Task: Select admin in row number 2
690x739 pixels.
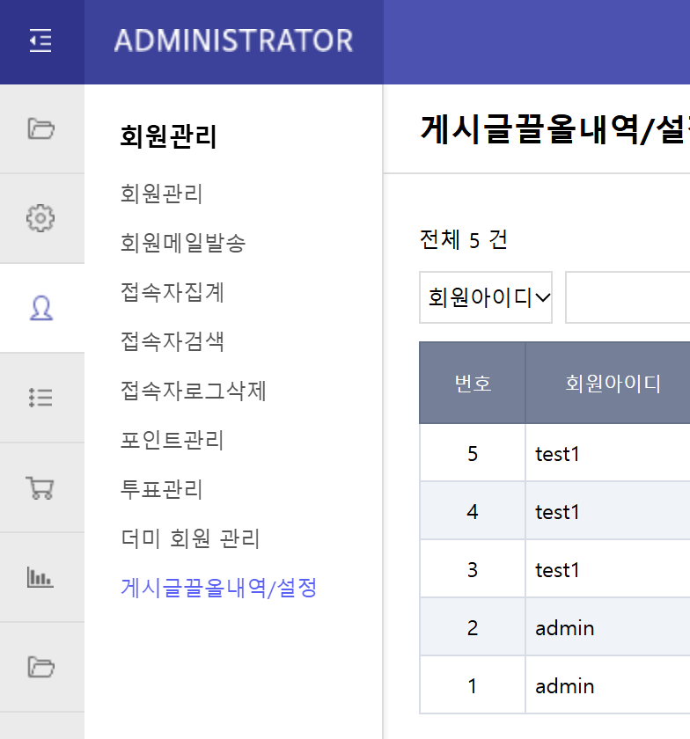Action: tap(564, 628)
